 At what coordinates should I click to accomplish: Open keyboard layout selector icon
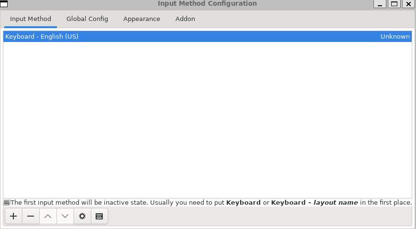(x=99, y=216)
